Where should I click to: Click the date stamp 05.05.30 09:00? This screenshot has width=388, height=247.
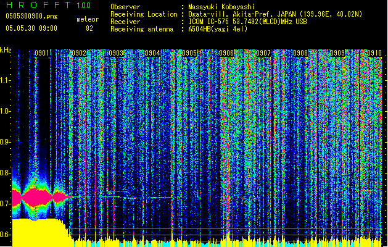click(x=31, y=28)
